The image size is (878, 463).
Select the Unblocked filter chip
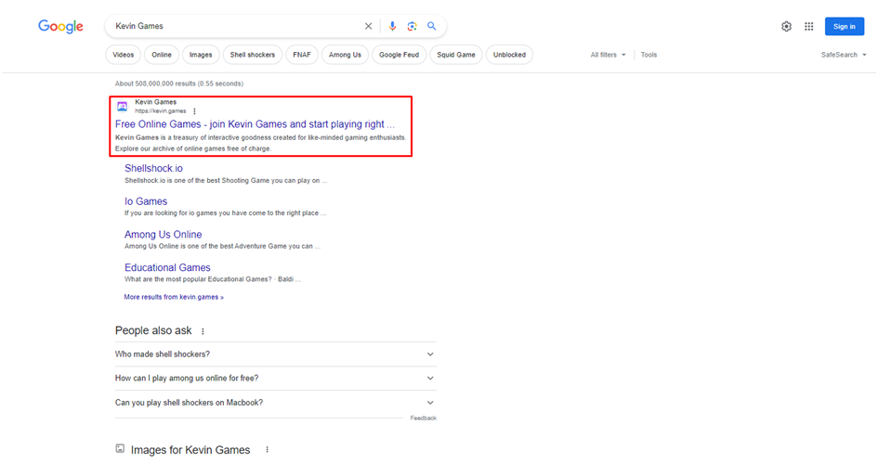pyautogui.click(x=509, y=55)
